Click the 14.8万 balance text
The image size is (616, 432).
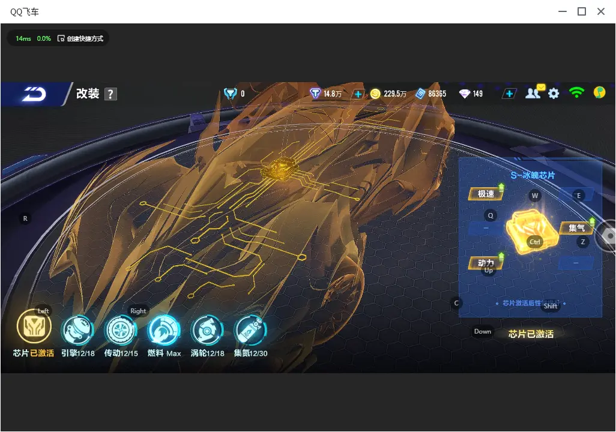coord(333,94)
